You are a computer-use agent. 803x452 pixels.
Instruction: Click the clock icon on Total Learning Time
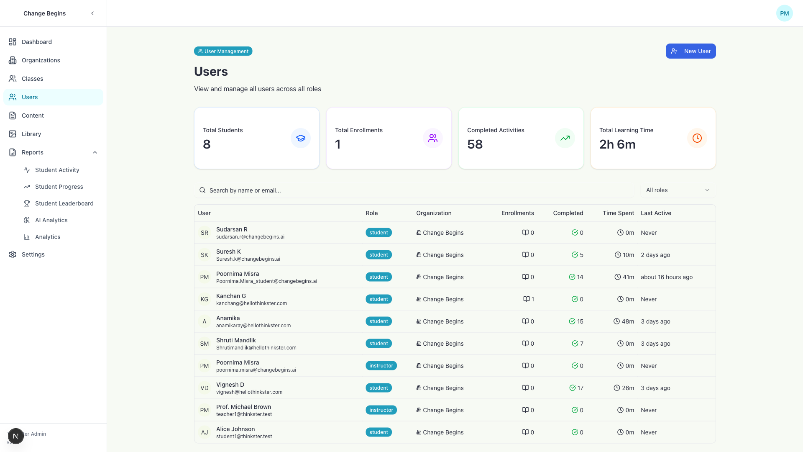697,138
